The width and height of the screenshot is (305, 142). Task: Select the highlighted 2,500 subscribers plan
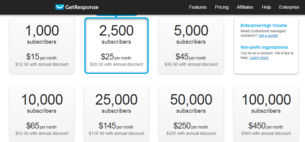tap(116, 45)
